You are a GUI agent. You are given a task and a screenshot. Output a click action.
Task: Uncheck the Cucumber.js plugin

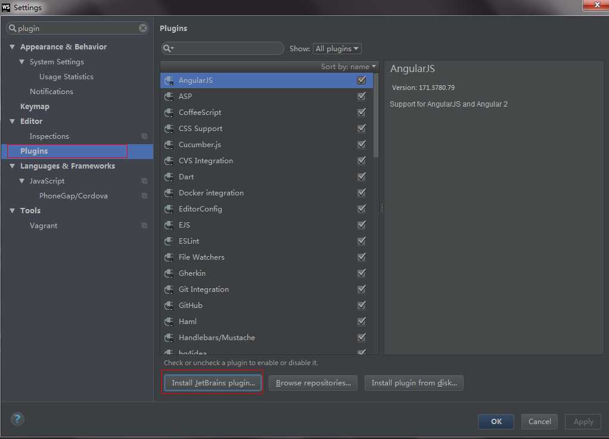coord(362,145)
